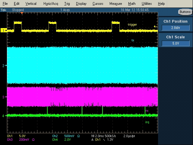This screenshot has width=193, height=145.
Task: Click the magenta channel 3 reference marker
Action: (x=4, y=97)
